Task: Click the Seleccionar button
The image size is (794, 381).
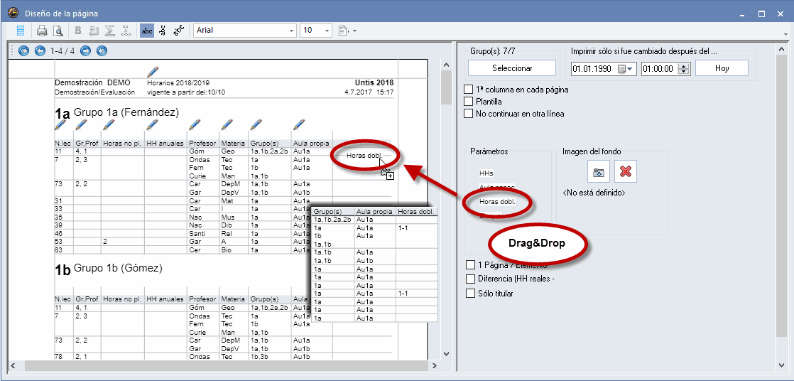Action: click(512, 68)
